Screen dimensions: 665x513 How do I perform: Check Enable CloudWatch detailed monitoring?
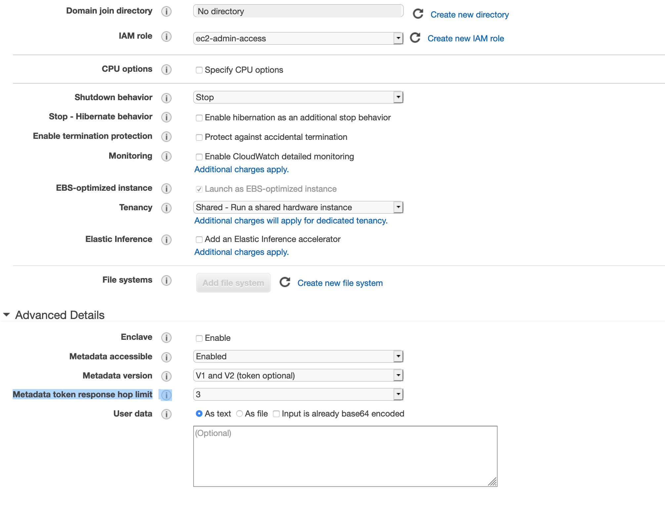tap(199, 157)
